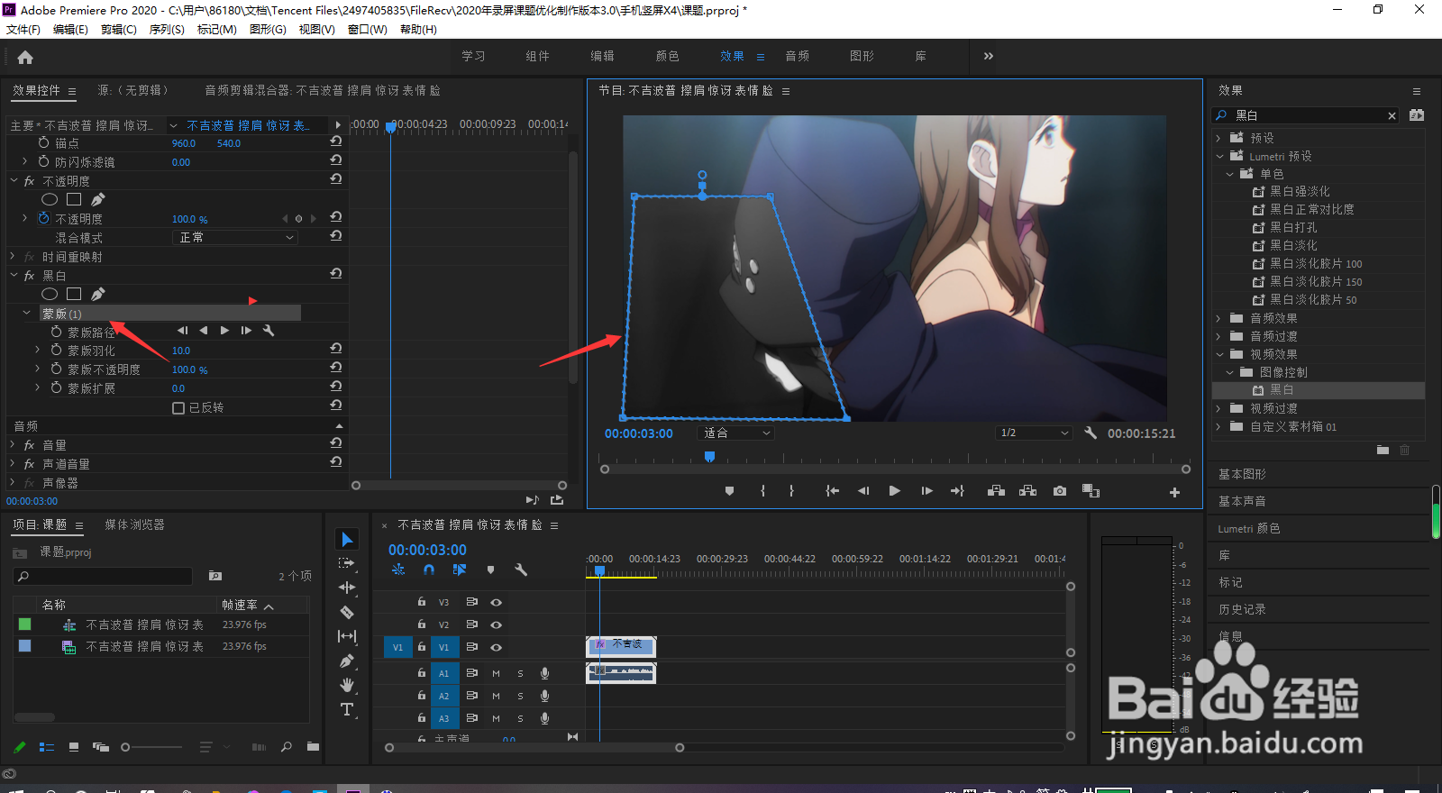Toggle V2 track output eye
The image size is (1442, 793).
496,624
